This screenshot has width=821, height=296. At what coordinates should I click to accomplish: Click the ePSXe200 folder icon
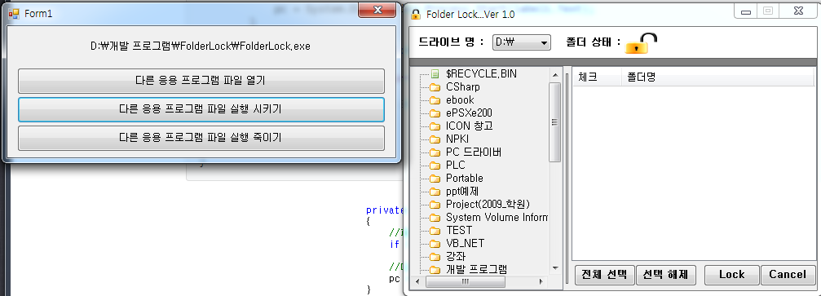[435, 113]
